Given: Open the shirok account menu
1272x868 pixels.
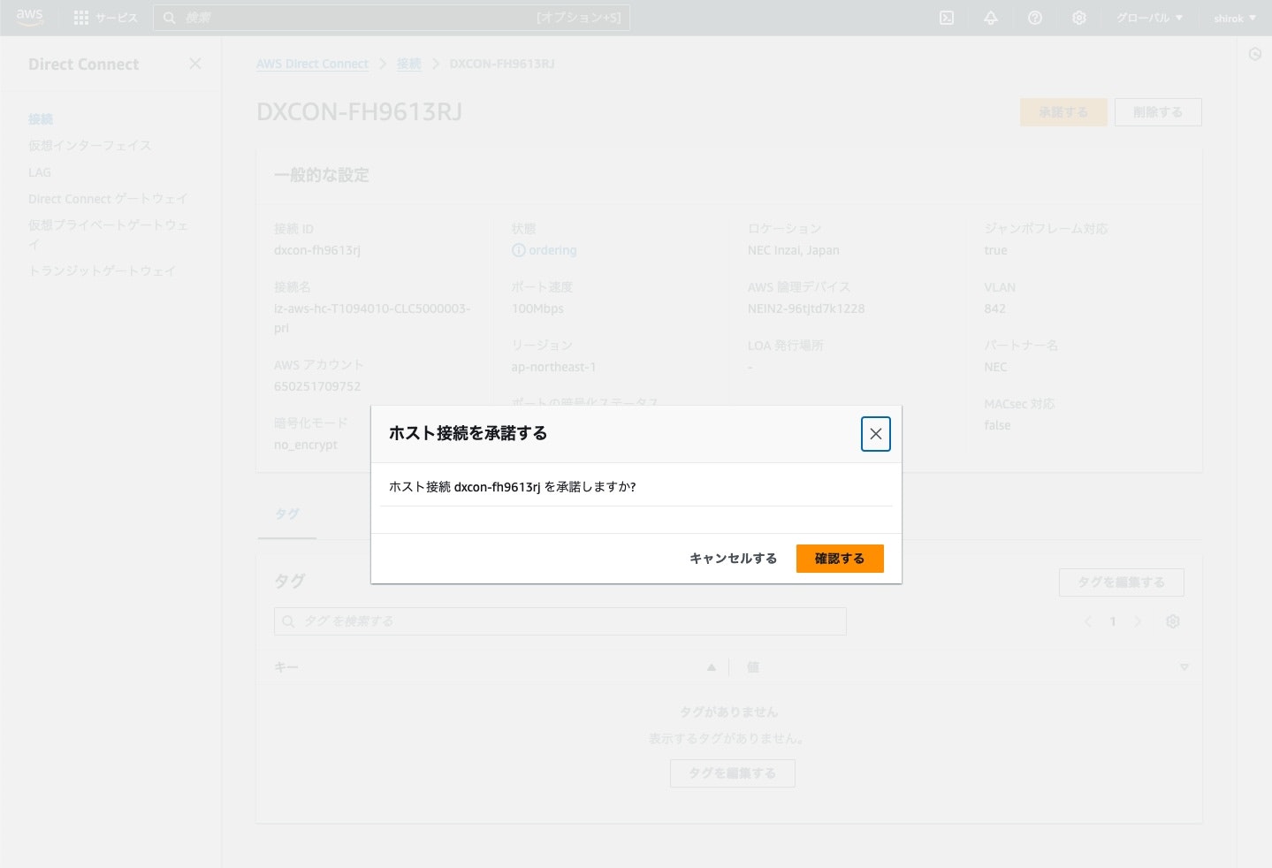Looking at the screenshot, I should pos(1235,18).
